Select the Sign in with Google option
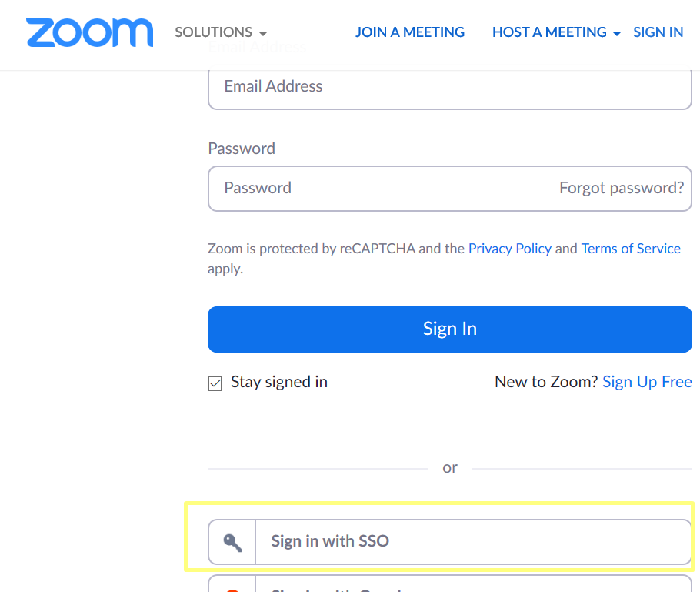Screen dimensions: 700x592 click(449, 584)
